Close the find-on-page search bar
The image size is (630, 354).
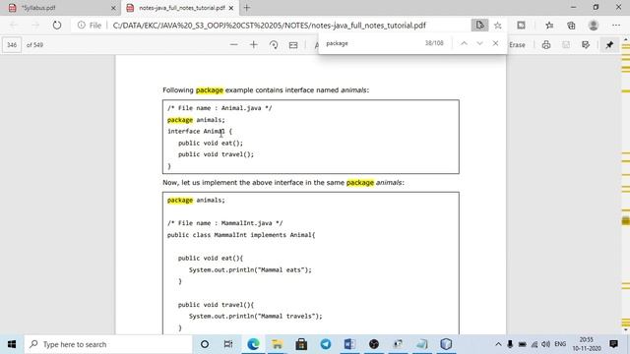tap(495, 43)
